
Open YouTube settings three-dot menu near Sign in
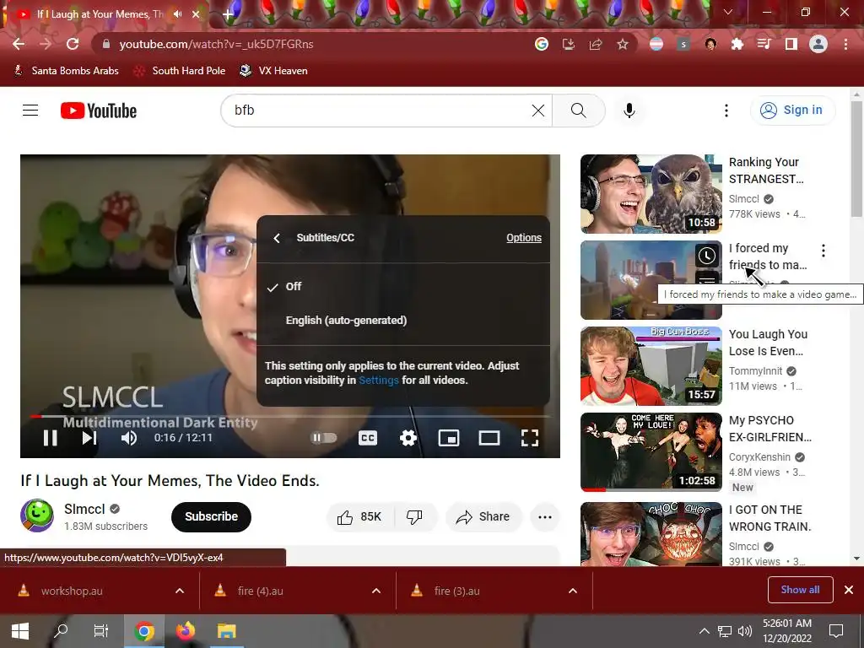[726, 111]
